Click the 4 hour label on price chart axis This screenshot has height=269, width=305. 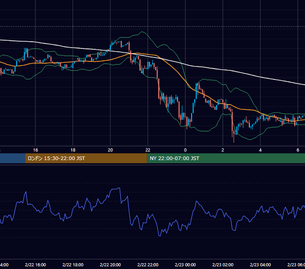click(260, 150)
